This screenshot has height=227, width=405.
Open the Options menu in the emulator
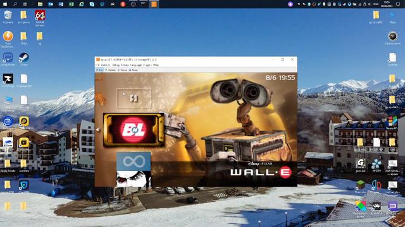pos(106,65)
